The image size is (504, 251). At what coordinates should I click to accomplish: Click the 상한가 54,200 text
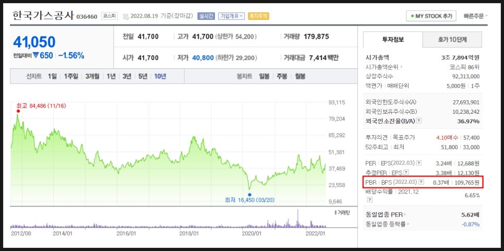click(236, 37)
